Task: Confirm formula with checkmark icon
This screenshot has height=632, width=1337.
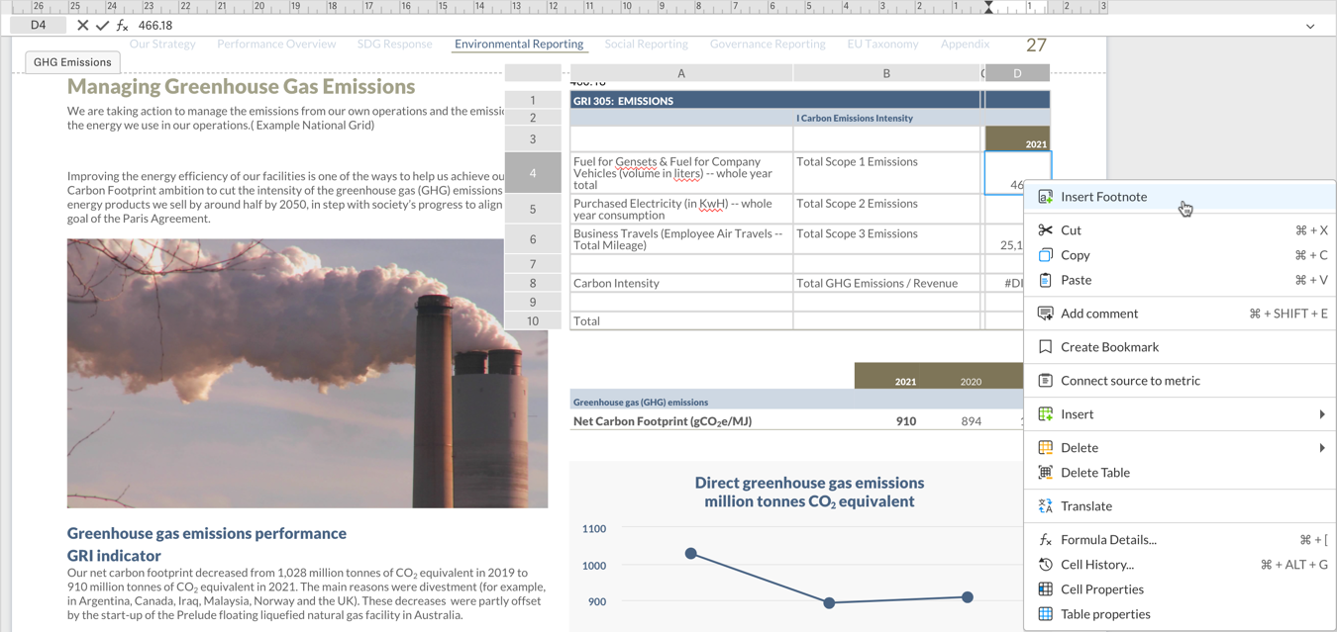Action: [x=102, y=26]
